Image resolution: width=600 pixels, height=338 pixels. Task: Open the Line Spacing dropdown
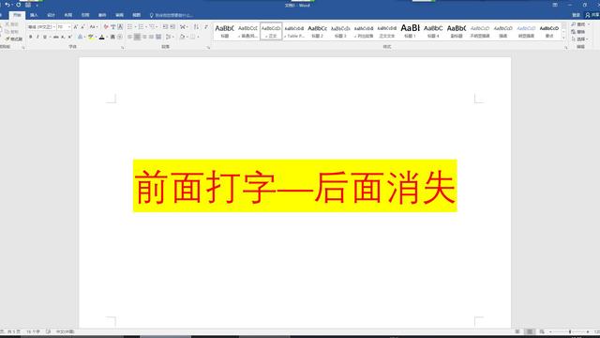169,37
